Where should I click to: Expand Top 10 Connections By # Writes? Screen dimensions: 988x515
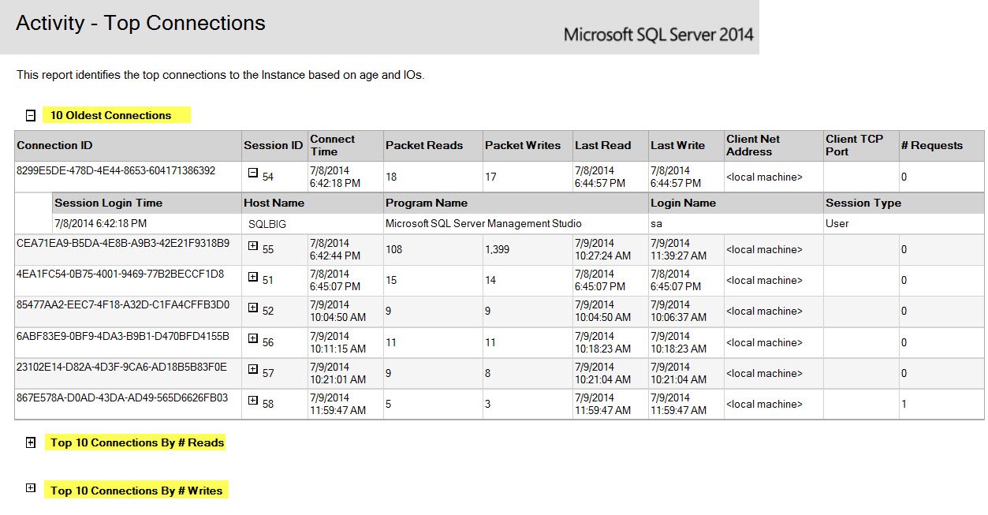(x=31, y=488)
